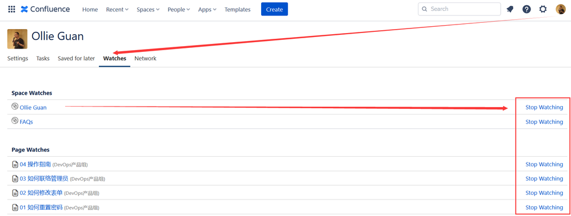
Task: Click the blue Create button
Action: (274, 9)
